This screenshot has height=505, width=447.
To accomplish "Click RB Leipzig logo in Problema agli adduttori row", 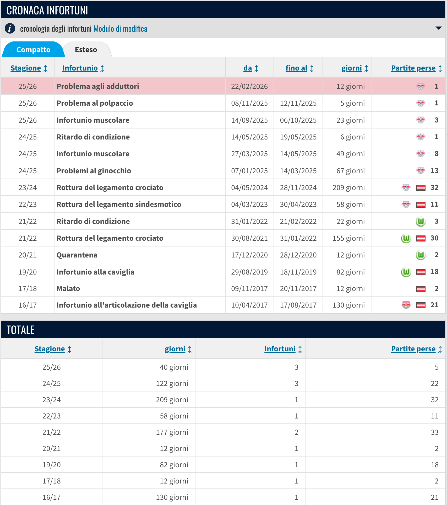I will [421, 86].
